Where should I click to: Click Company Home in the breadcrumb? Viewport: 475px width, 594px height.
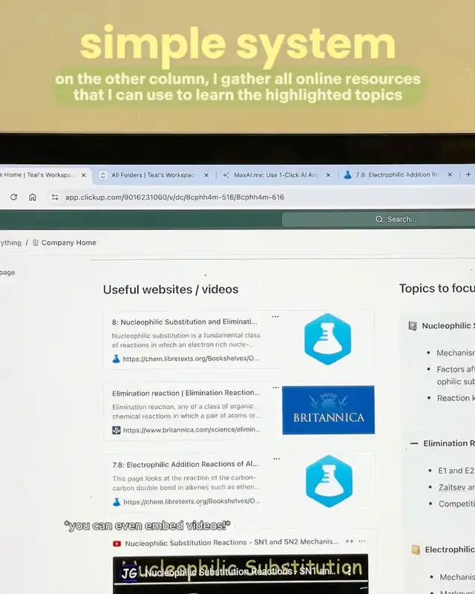point(68,243)
